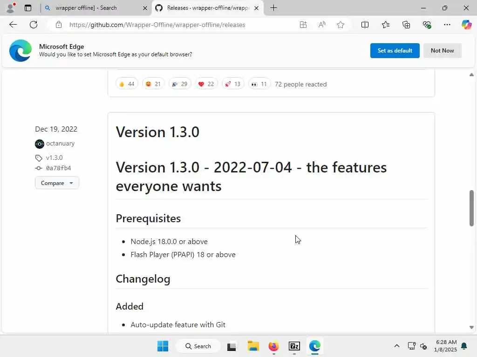
Task: Open octanuary author profile link
Action: (60, 143)
